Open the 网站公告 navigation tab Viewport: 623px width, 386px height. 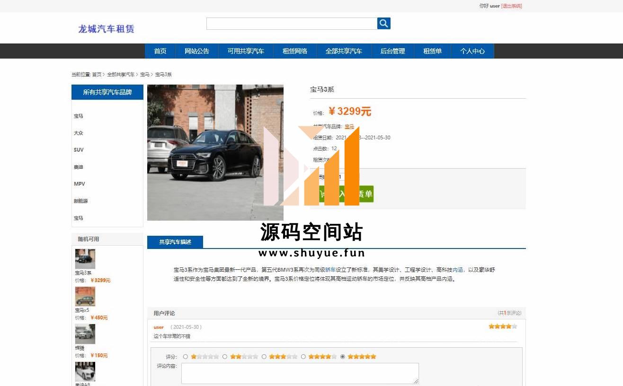197,51
